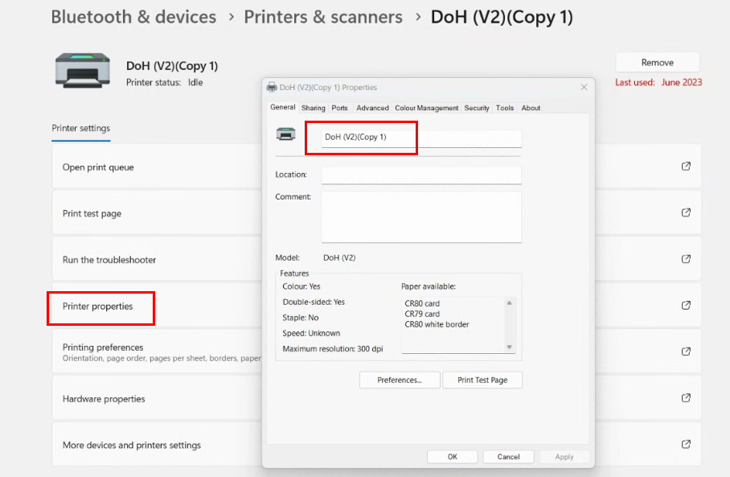Click the printer name field DoH (V2)(Copy 1)
The image size is (730, 477).
coord(421,138)
